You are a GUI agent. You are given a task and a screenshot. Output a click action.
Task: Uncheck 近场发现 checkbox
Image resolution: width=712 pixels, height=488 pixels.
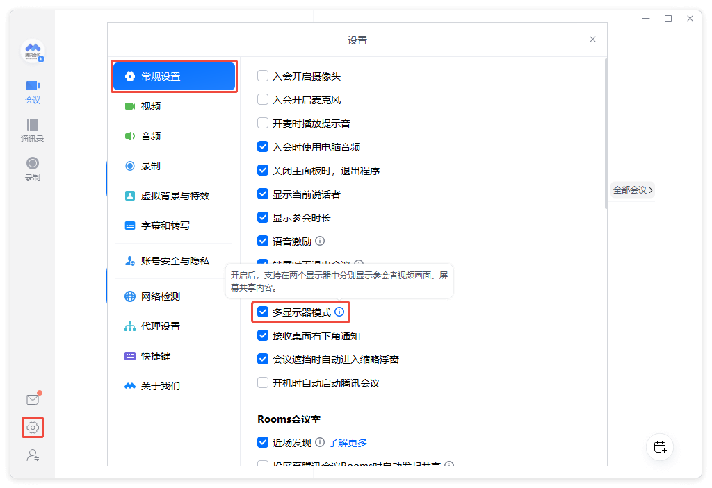coord(262,442)
